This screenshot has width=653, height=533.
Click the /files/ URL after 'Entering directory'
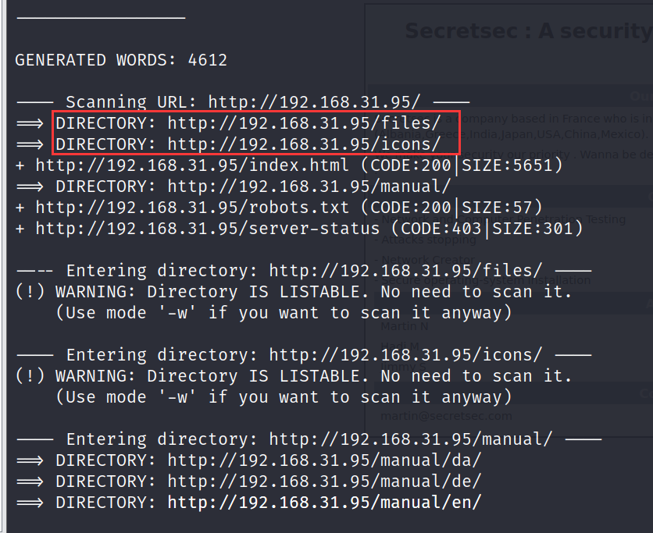tap(405, 271)
